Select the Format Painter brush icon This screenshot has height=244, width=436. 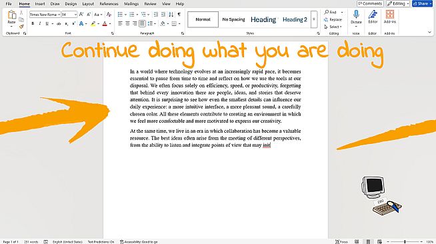(x=21, y=27)
